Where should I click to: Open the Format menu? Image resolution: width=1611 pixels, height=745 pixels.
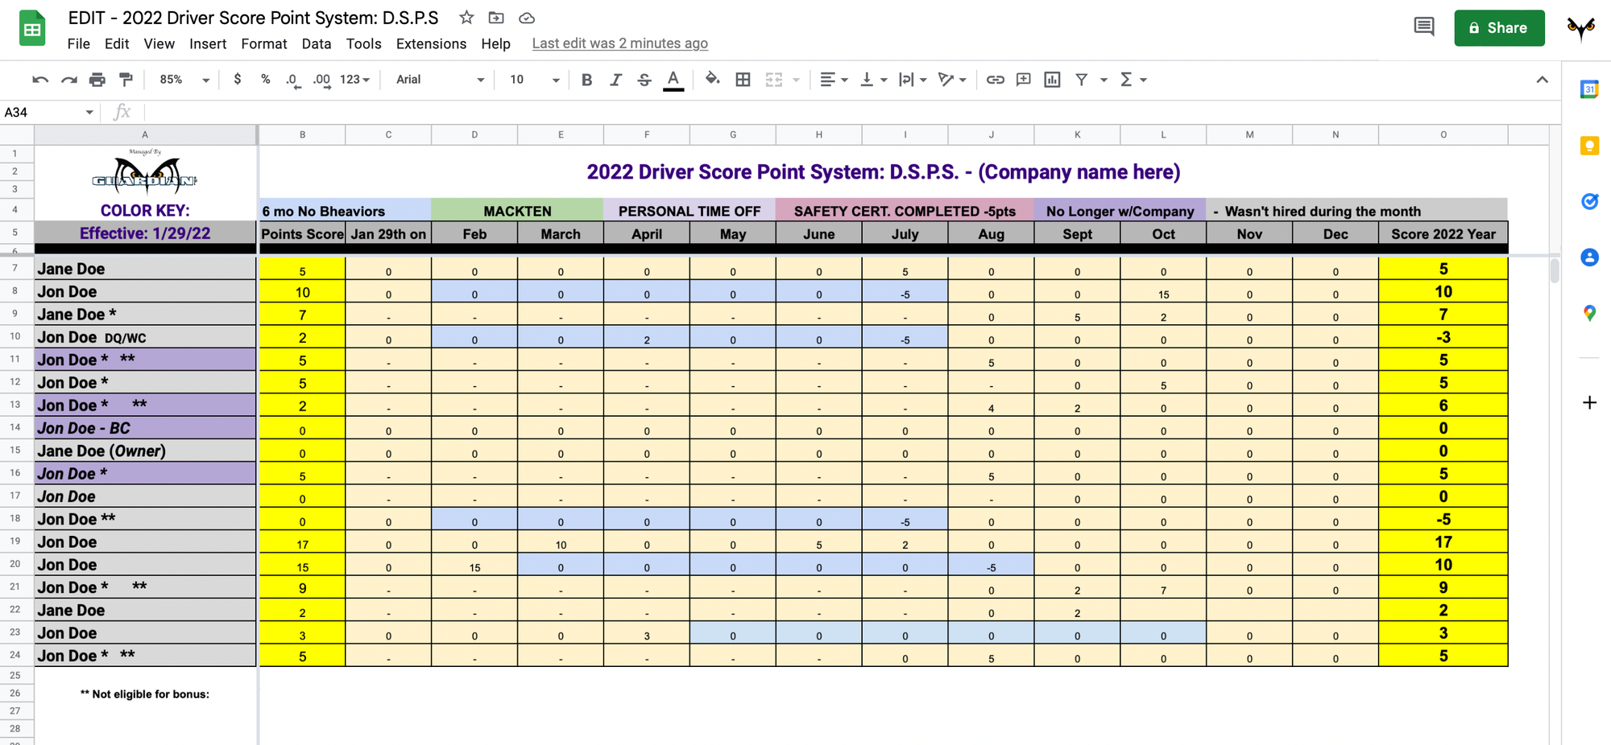coord(264,43)
